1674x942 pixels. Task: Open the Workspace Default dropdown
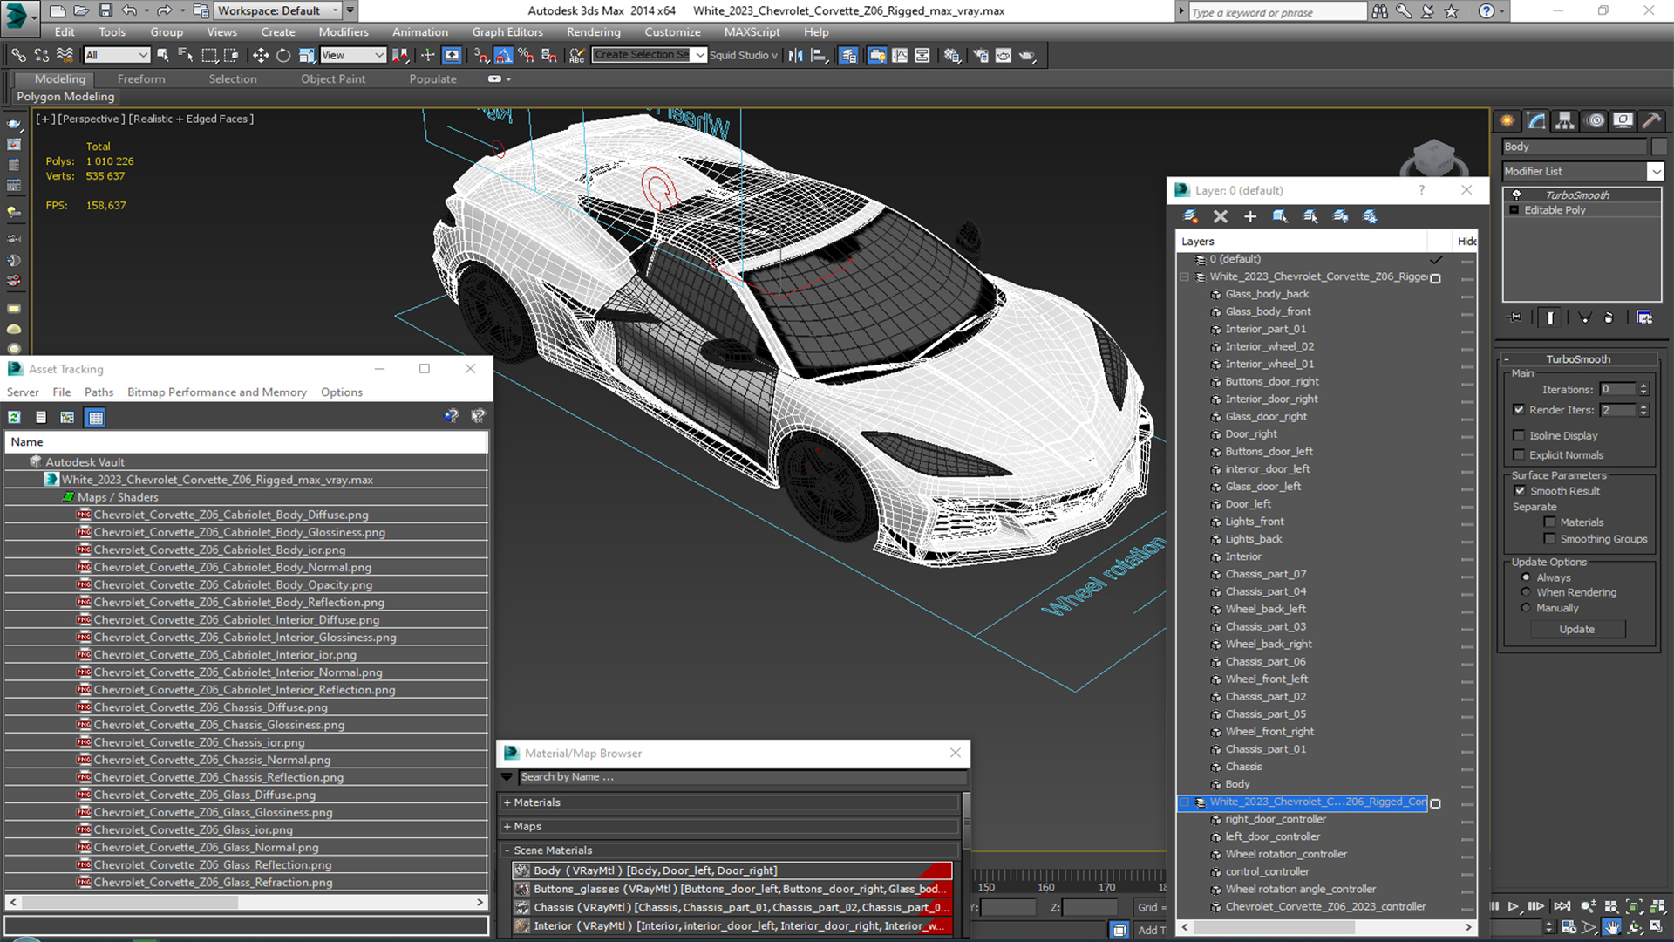[278, 10]
